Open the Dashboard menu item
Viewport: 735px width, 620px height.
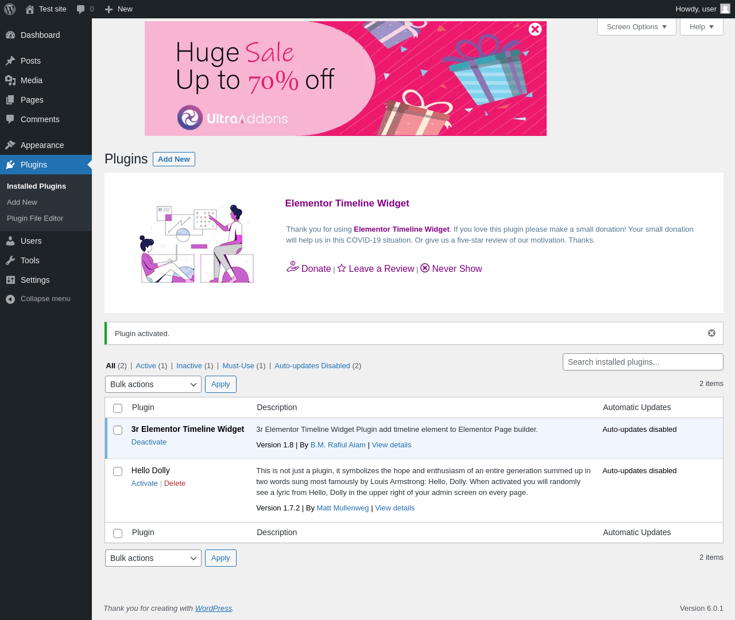tap(46, 35)
